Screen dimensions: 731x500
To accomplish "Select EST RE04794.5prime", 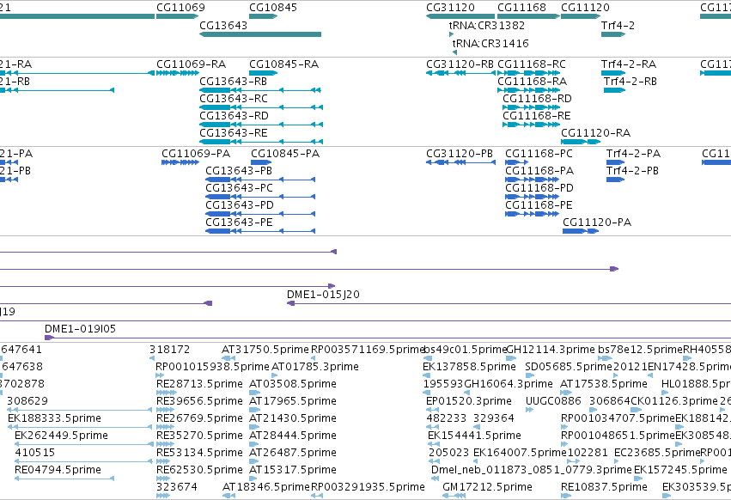I will pyautogui.click(x=64, y=479).
